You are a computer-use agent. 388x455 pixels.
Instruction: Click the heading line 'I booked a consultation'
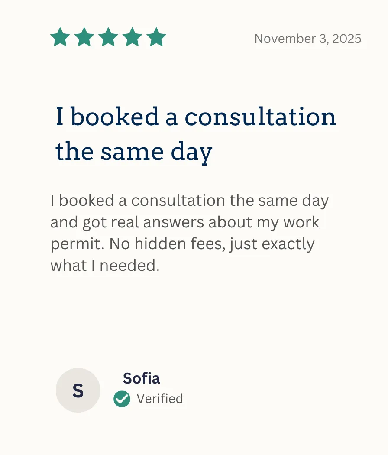tap(196, 117)
